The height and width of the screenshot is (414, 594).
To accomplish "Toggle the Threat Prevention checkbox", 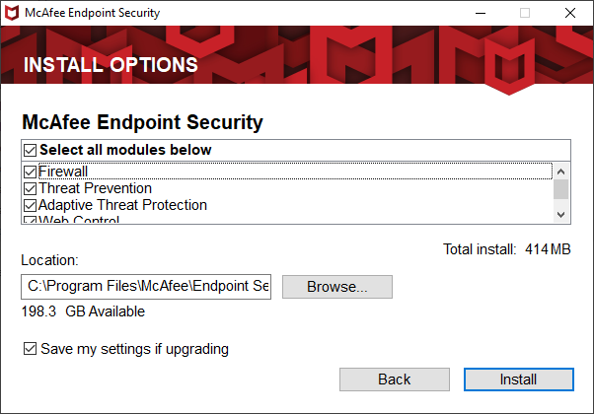I will [30, 188].
